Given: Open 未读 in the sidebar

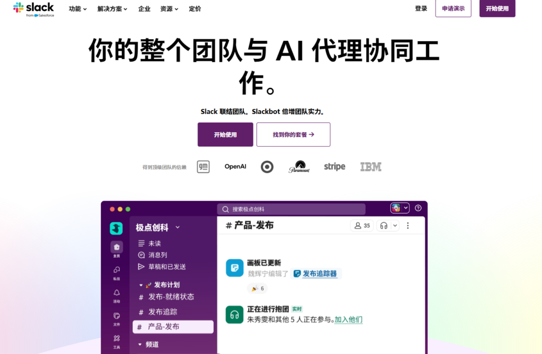Looking at the screenshot, I should tap(149, 243).
